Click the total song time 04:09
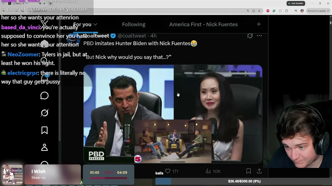Image resolution: width=332 pixels, height=186 pixels. pos(122,173)
